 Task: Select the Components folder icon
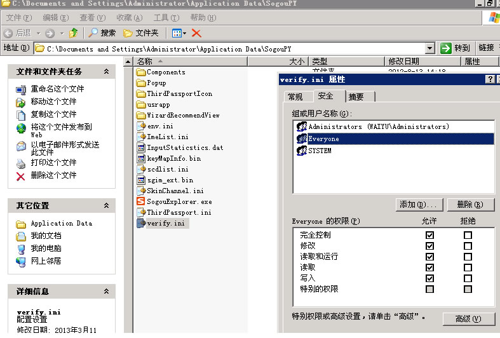[x=141, y=72]
